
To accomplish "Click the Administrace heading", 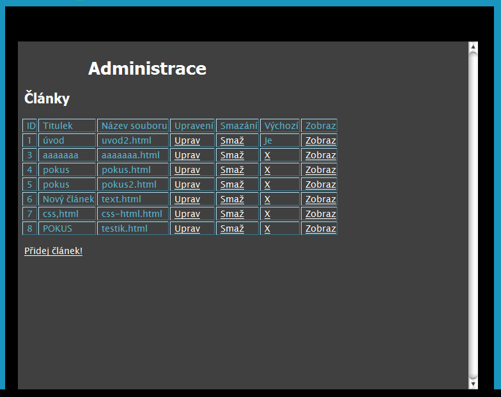I will [x=147, y=69].
